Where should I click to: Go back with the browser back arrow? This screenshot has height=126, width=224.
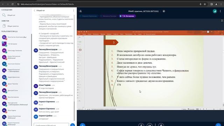click(3, 4)
